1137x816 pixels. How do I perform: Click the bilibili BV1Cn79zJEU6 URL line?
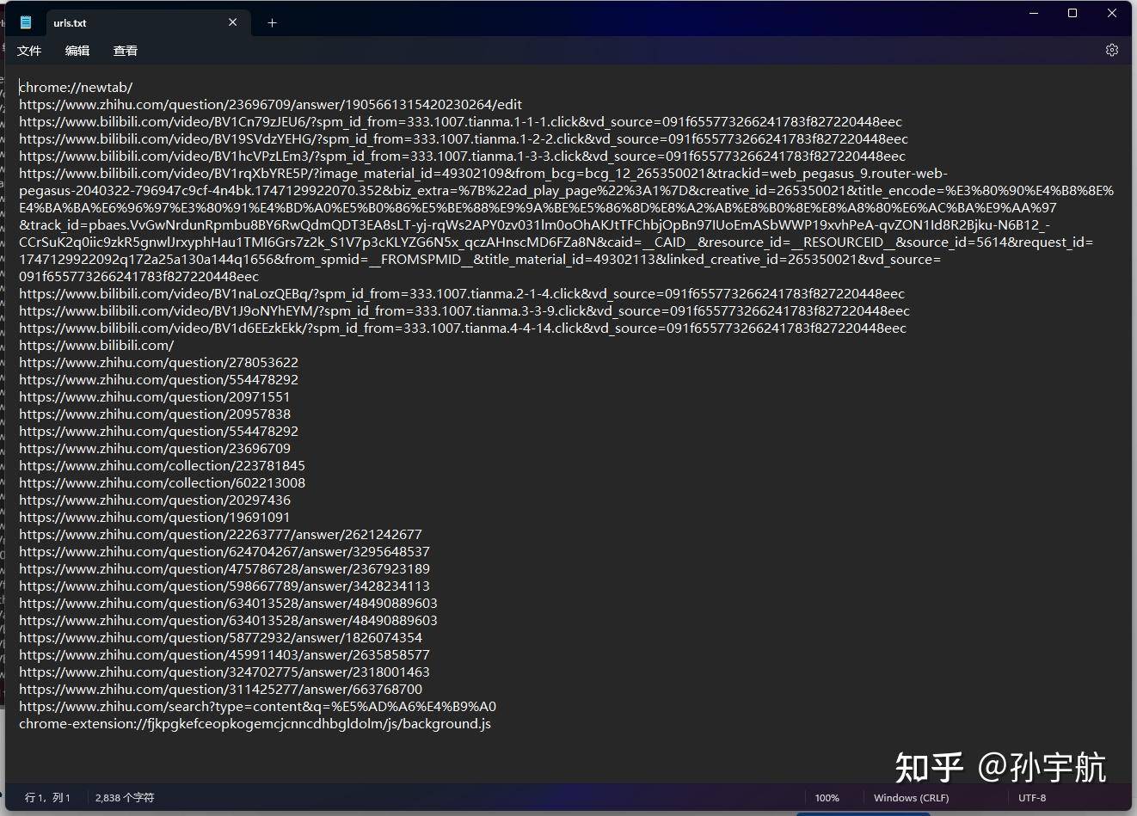coord(460,121)
